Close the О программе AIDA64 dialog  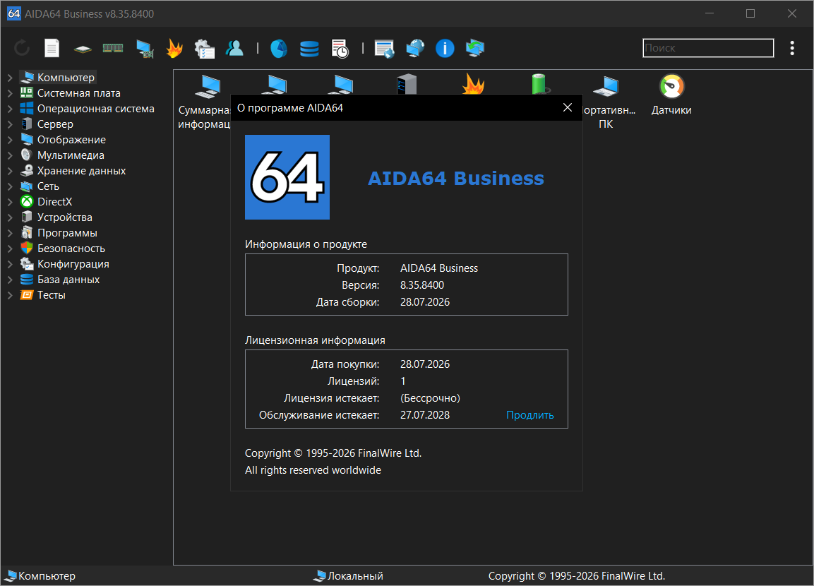coord(568,107)
